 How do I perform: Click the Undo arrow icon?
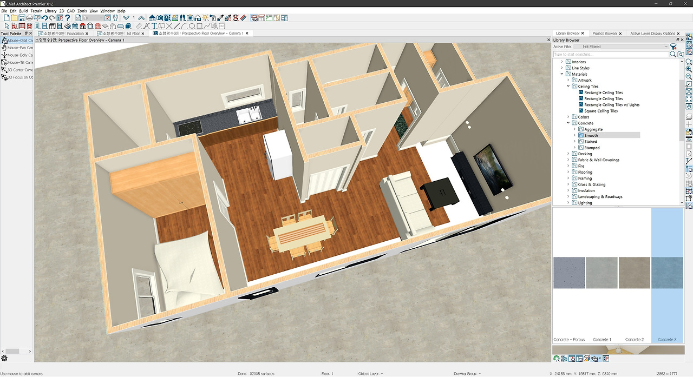coord(44,18)
